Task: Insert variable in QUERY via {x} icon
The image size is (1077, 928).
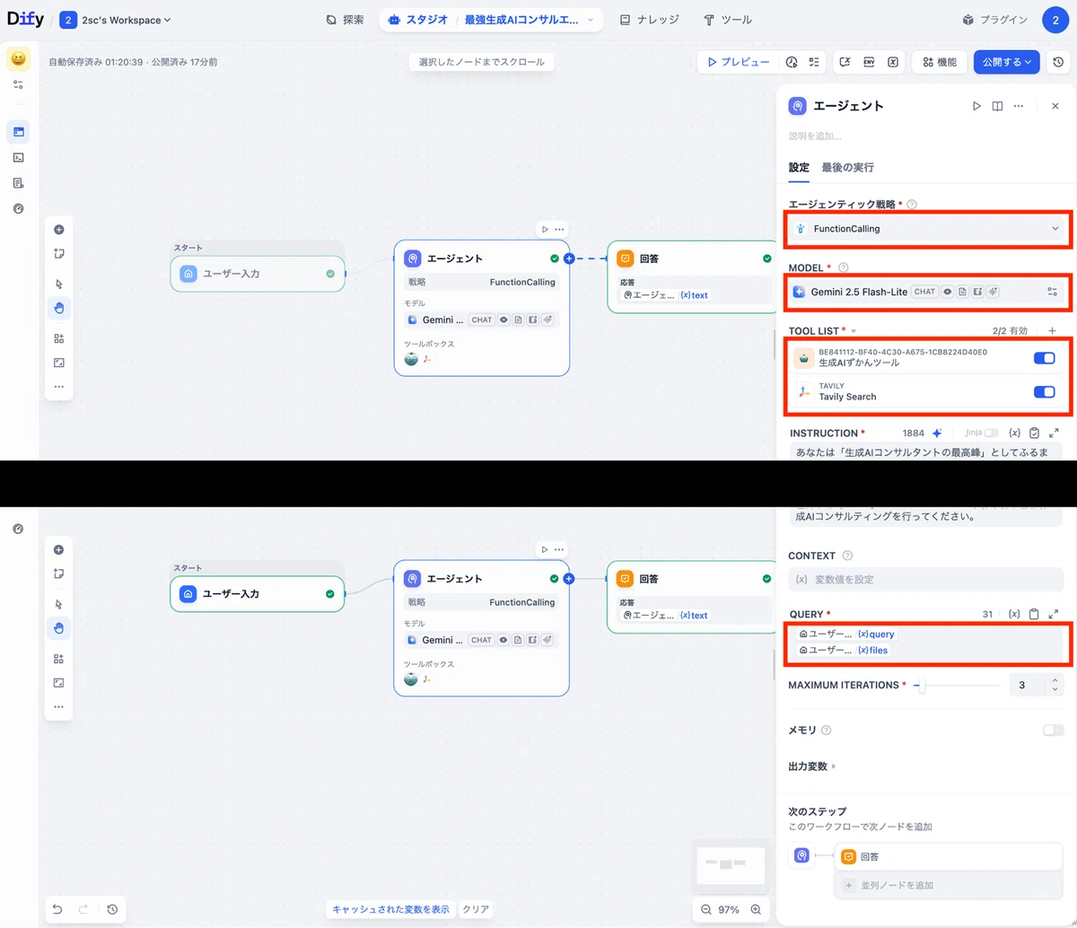Action: click(1014, 614)
